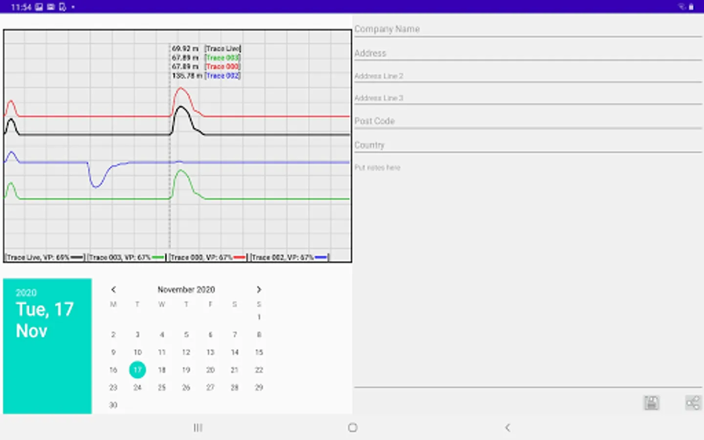This screenshot has width=704, height=440.
Task: Select November 16 in the calendar
Action: pos(113,370)
